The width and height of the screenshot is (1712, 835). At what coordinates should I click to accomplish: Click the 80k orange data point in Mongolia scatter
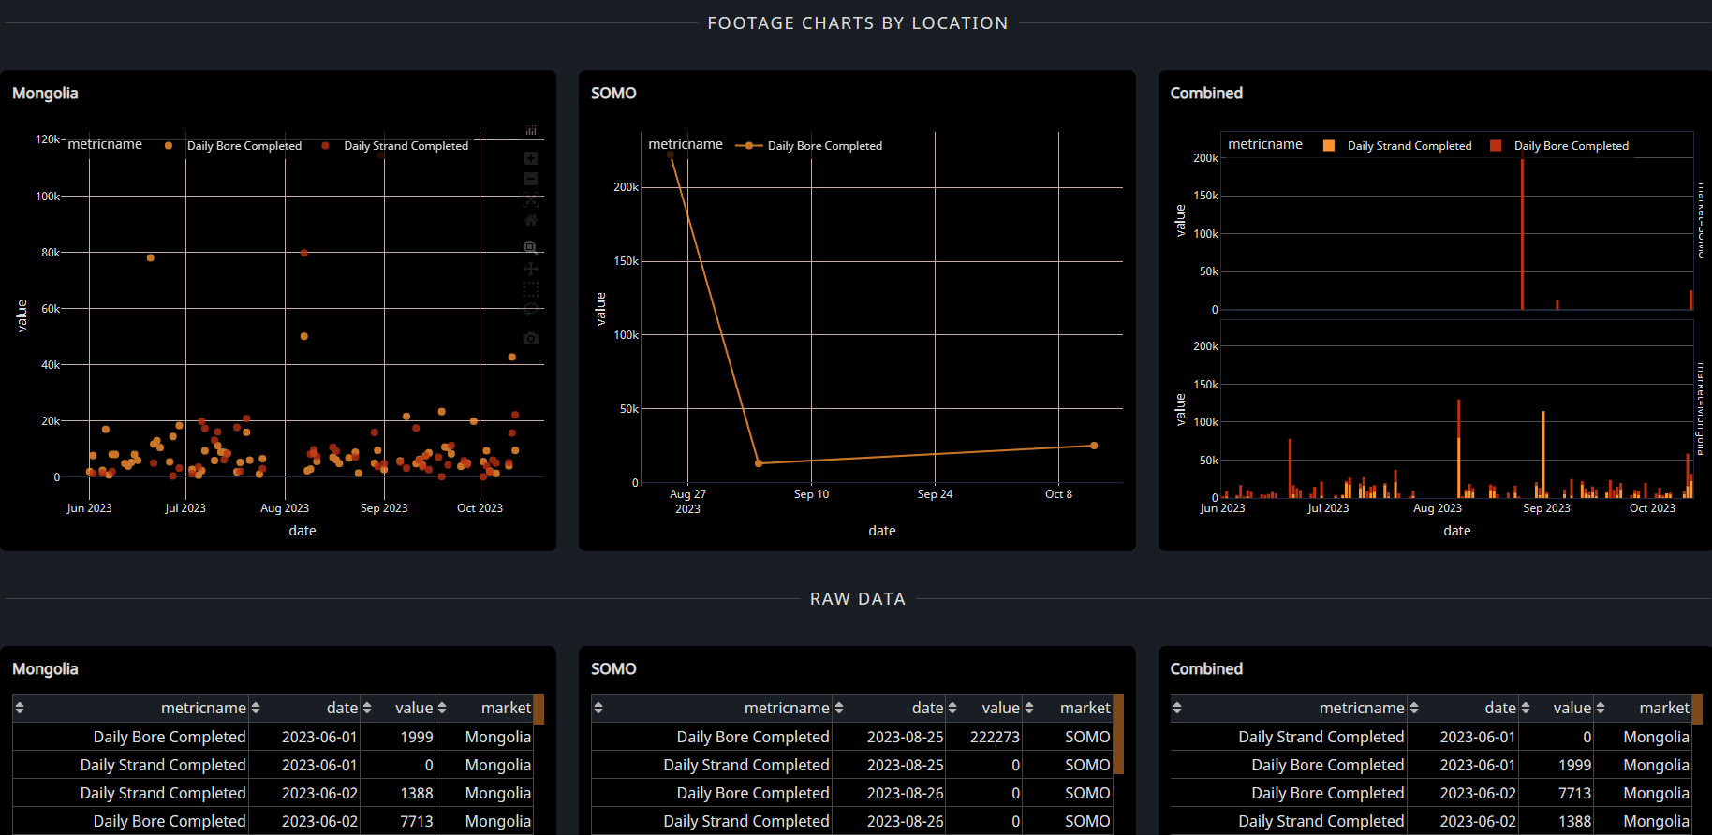151,257
